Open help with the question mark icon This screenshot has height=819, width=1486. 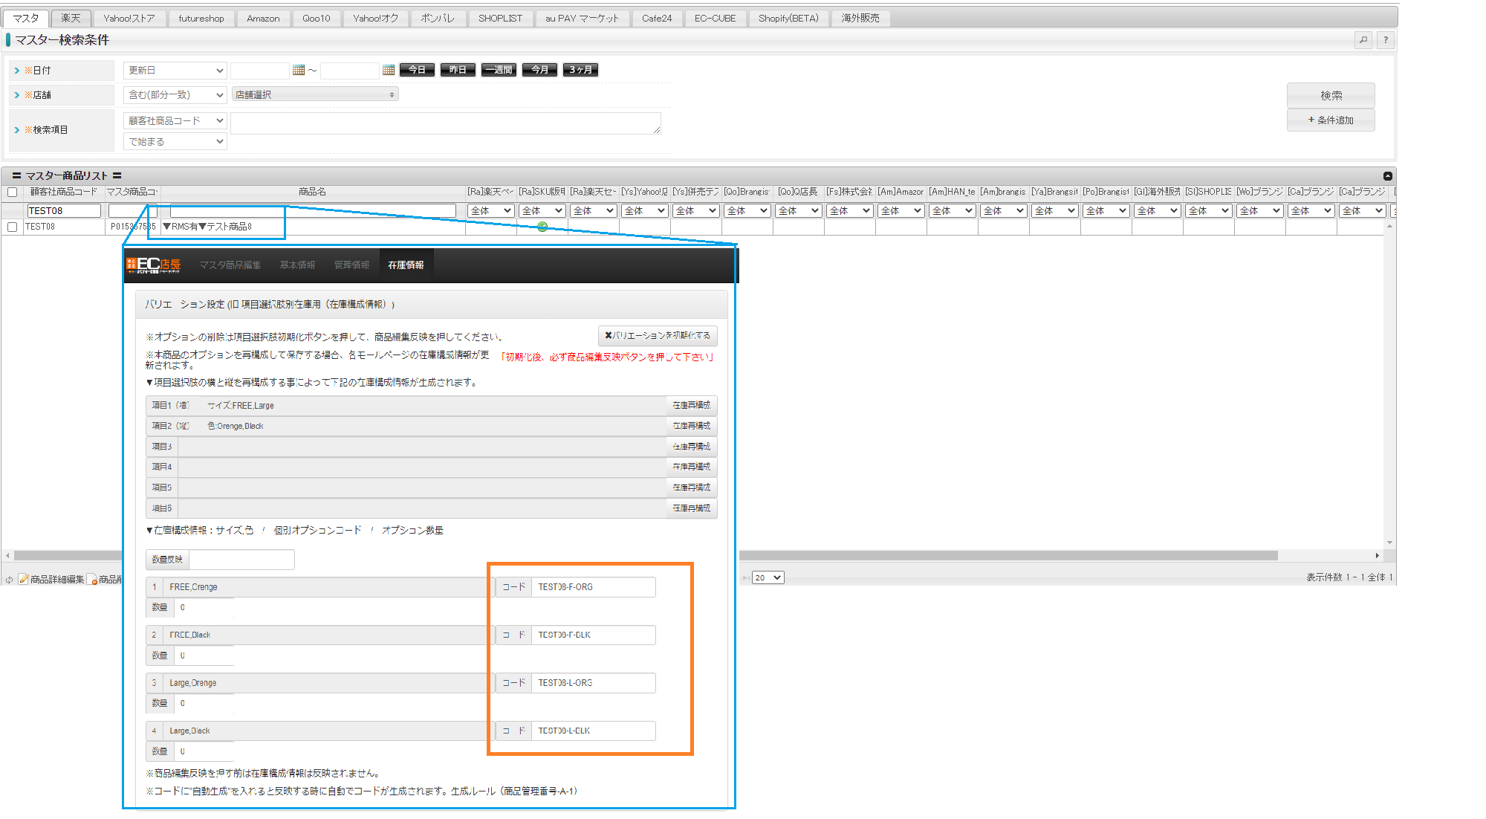(x=1386, y=40)
